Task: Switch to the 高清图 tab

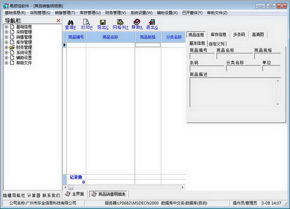Action: (x=258, y=34)
